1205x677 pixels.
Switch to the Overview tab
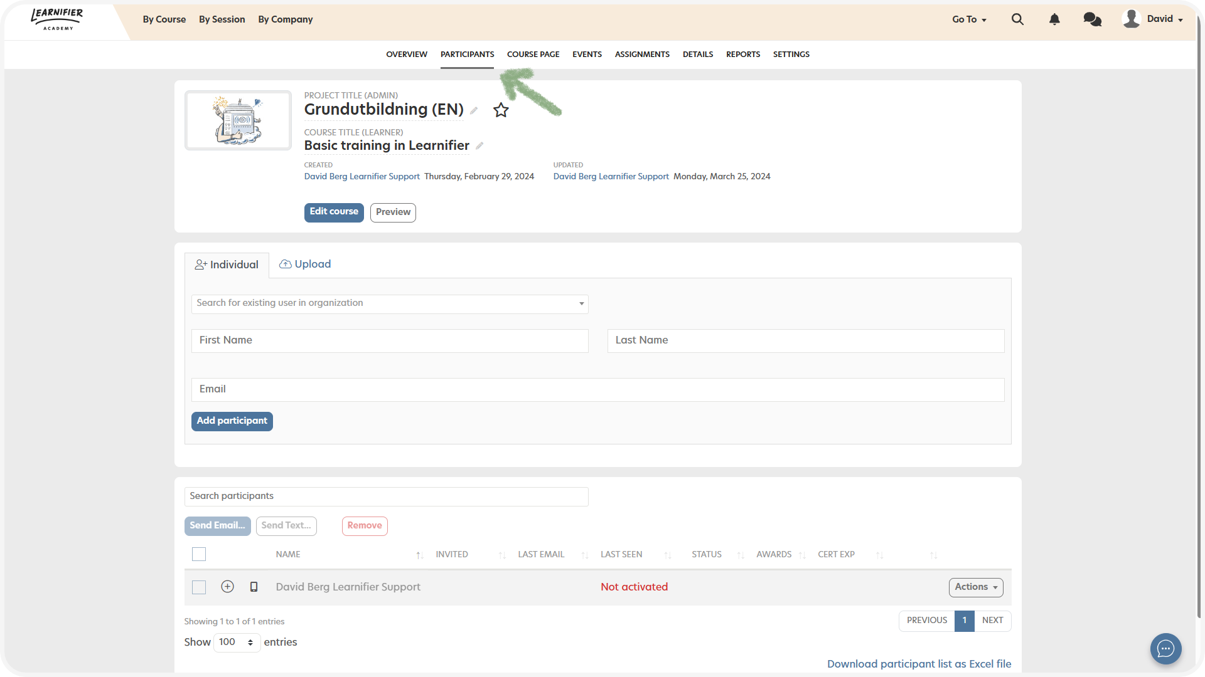pyautogui.click(x=407, y=55)
